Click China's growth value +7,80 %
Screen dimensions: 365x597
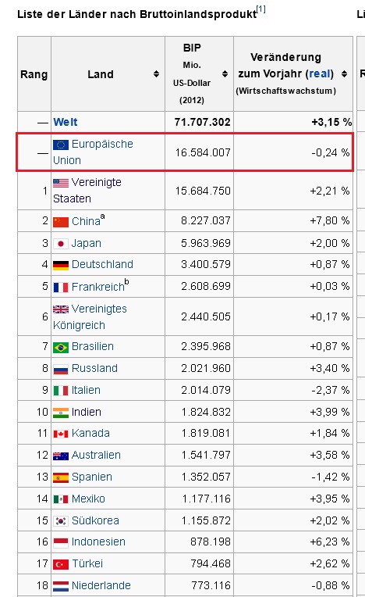[330, 221]
